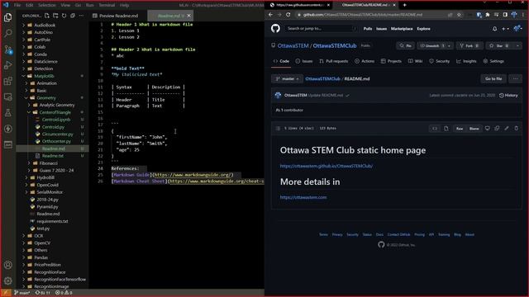Open the Terminal menu
This screenshot has width=529, height=297.
(107, 5)
